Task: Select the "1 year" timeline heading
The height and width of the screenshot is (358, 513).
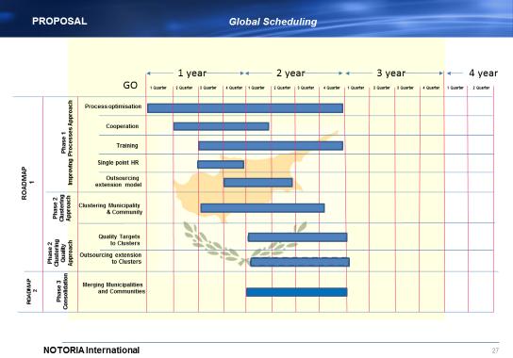Action: coord(192,73)
